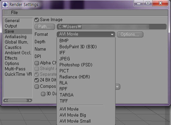Choose Radiance (HDR) format
This screenshot has height=125, width=171.
coord(86,77)
